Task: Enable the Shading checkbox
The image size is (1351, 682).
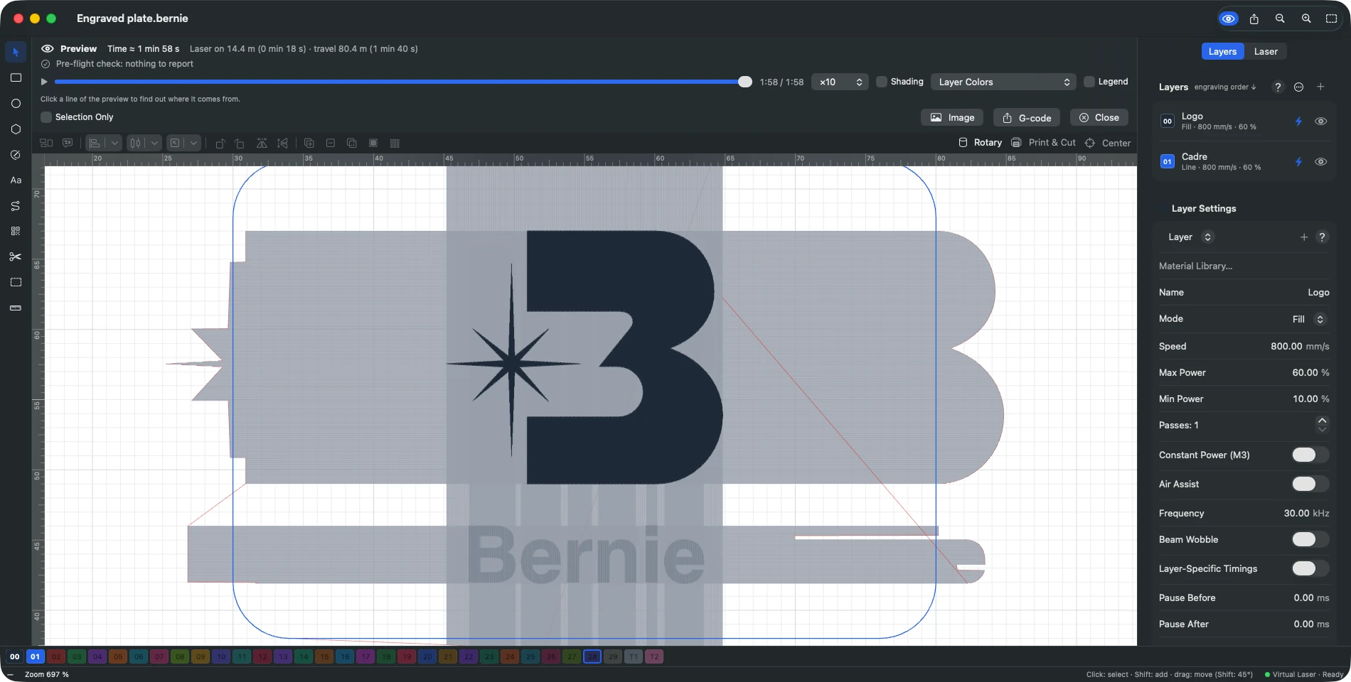Action: click(x=882, y=82)
